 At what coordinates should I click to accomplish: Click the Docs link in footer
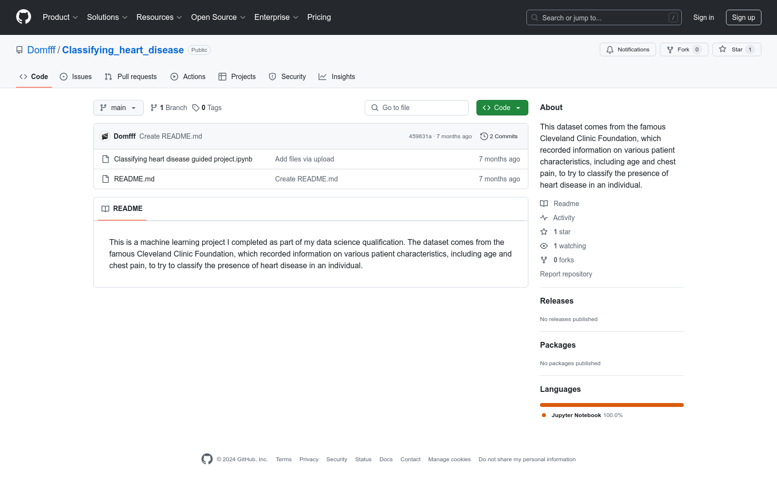pyautogui.click(x=386, y=459)
